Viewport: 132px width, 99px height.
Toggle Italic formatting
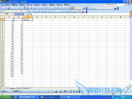click(x=32, y=11)
